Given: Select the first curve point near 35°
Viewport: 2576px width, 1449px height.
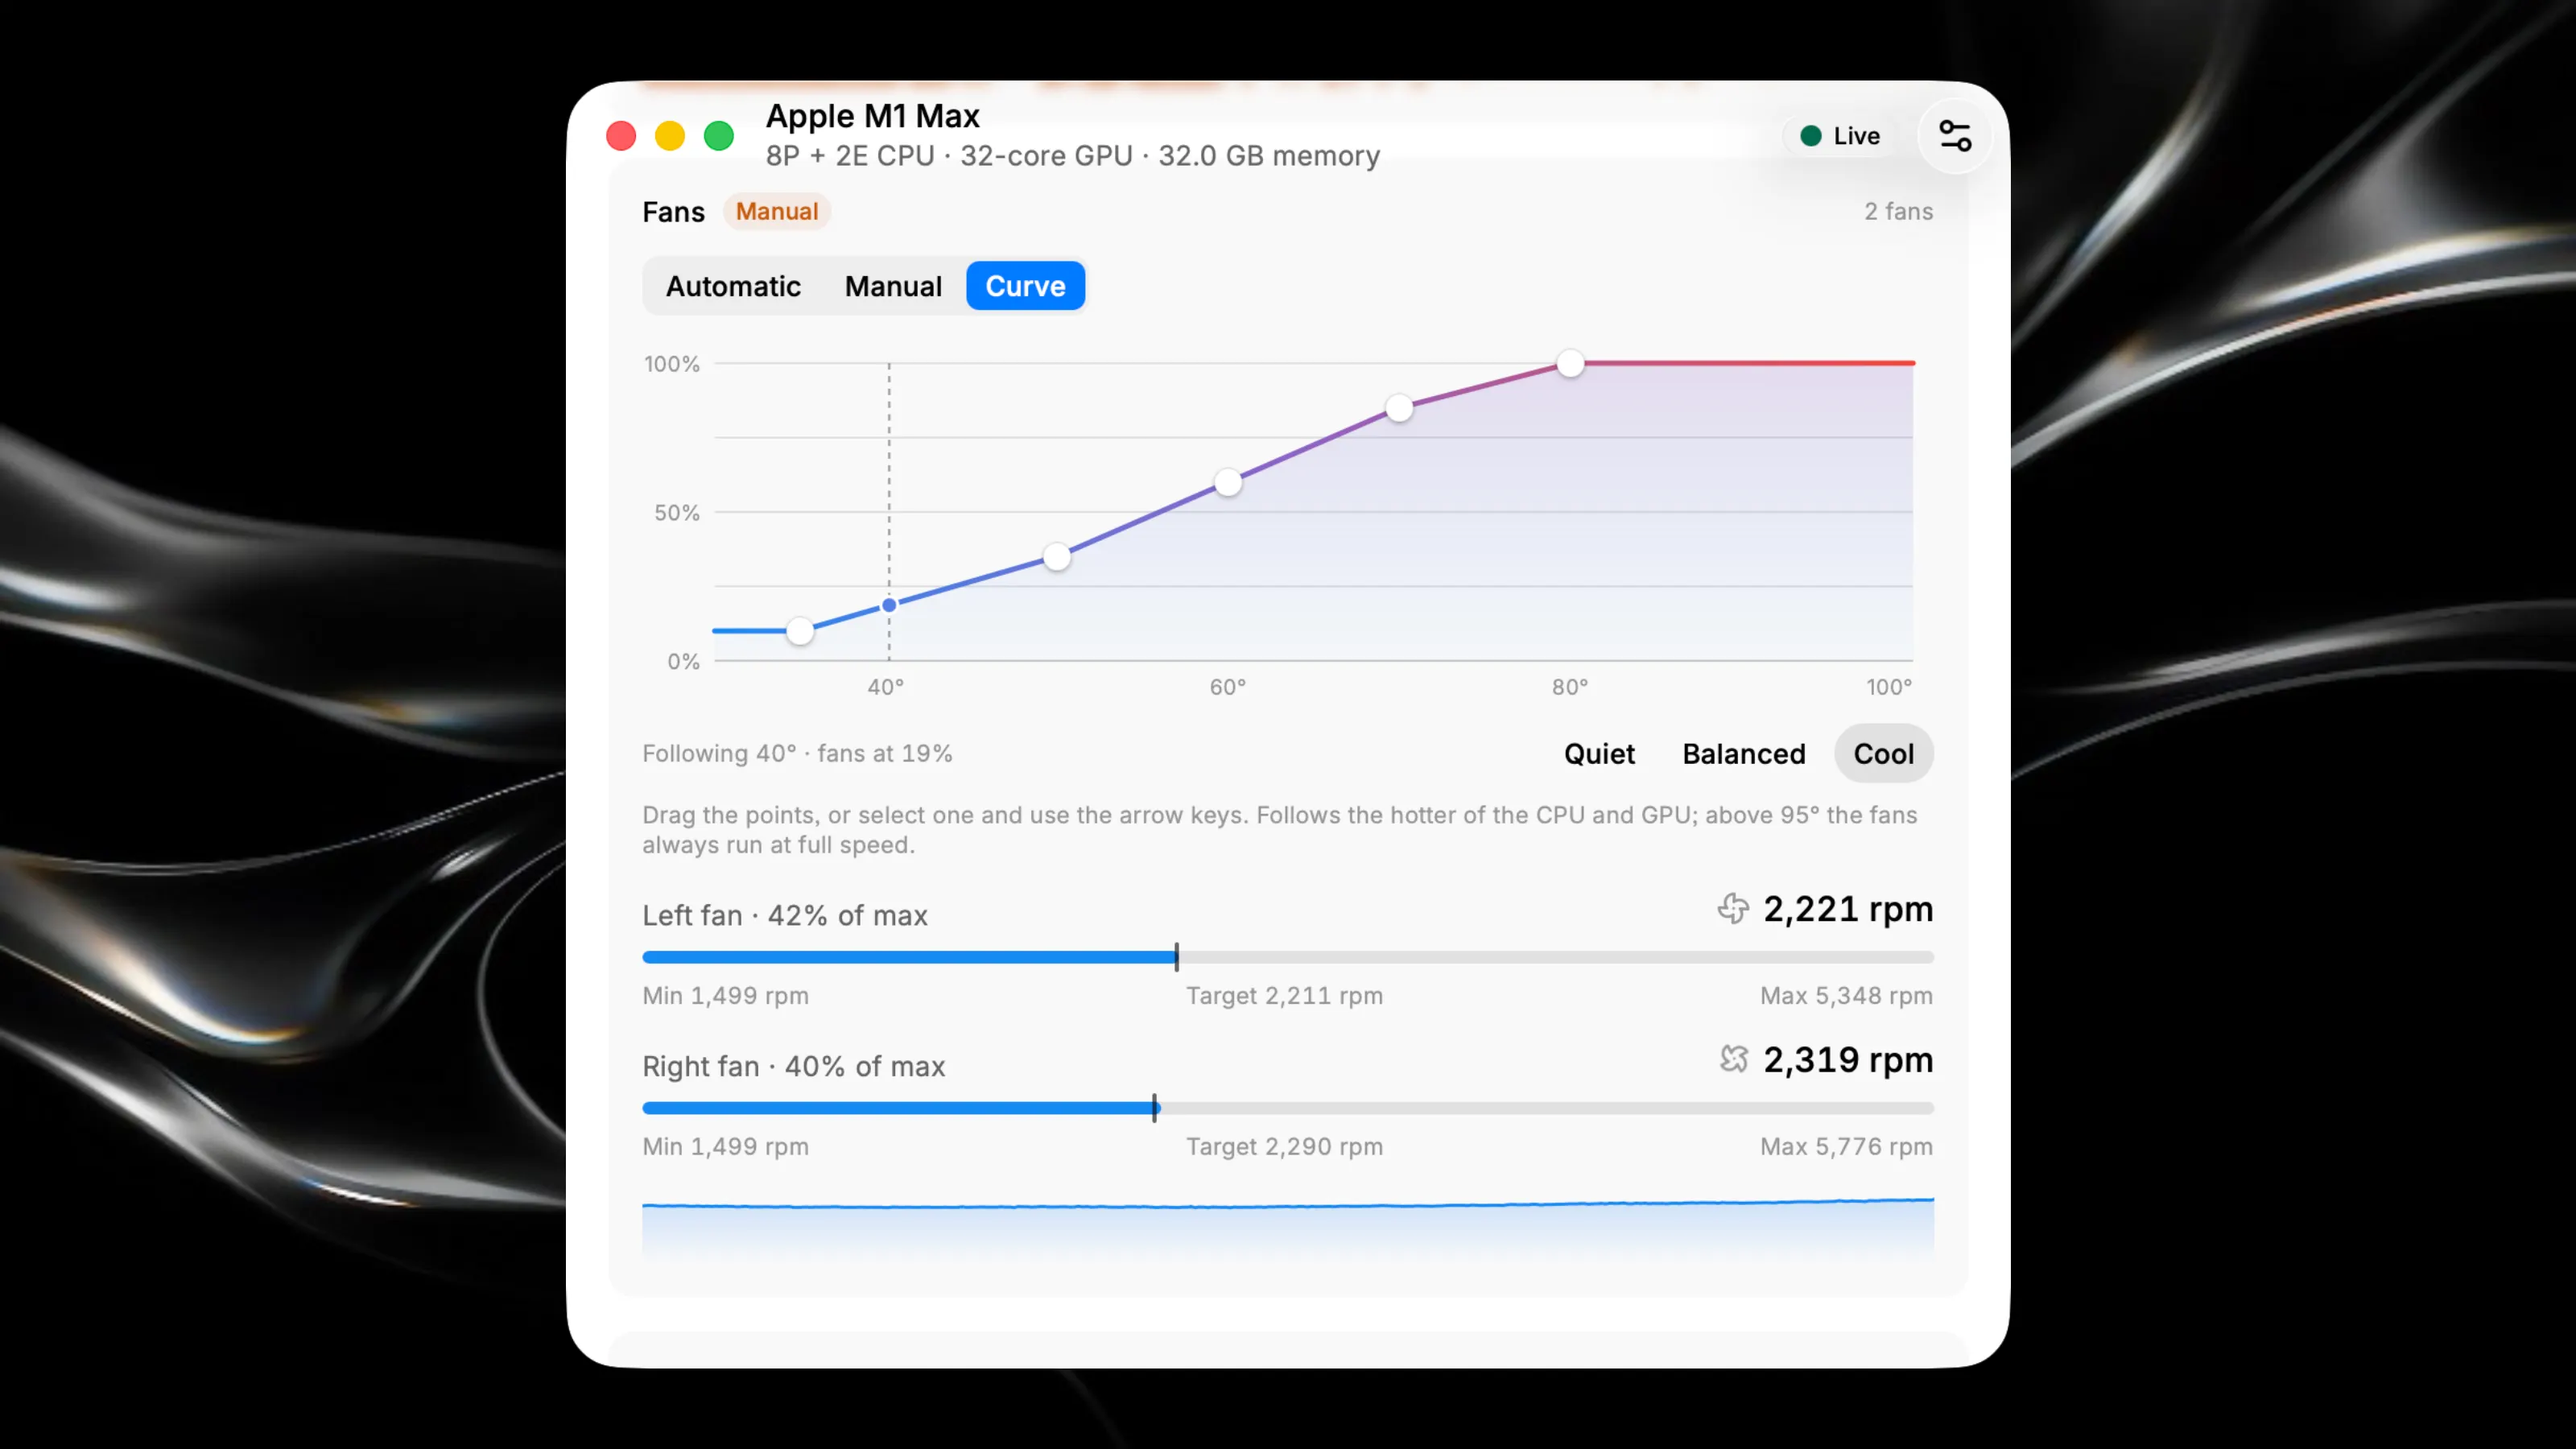Looking at the screenshot, I should click(x=800, y=631).
